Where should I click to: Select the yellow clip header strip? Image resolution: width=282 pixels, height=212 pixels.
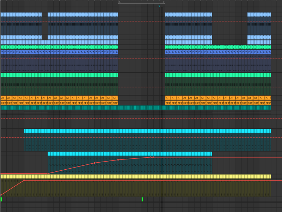point(136,176)
